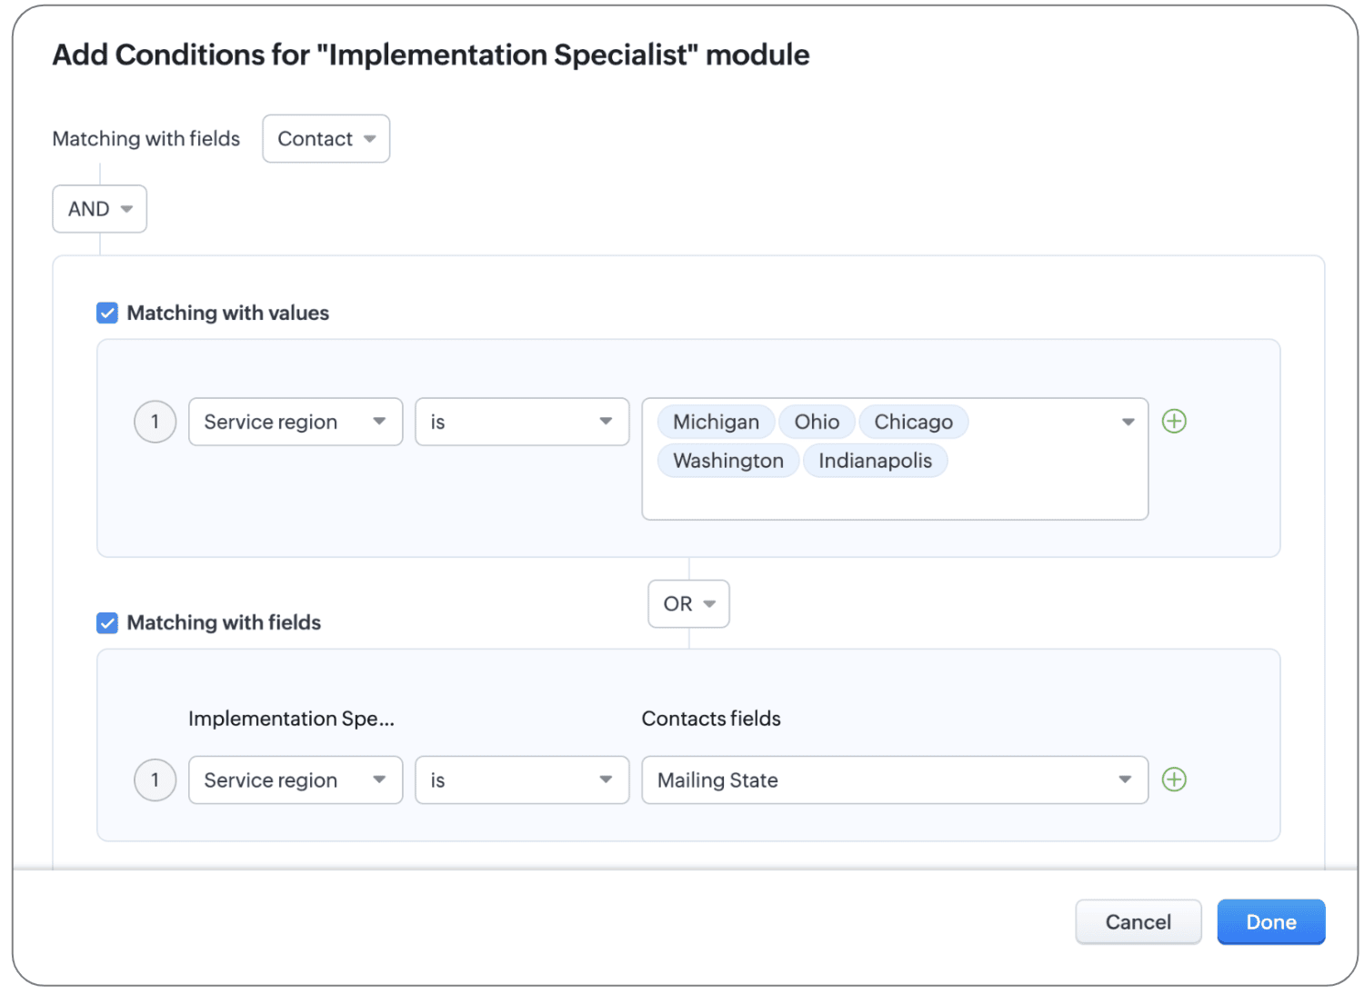Select the Indianapolis value tag
This screenshot has width=1364, height=994.
coord(875,461)
